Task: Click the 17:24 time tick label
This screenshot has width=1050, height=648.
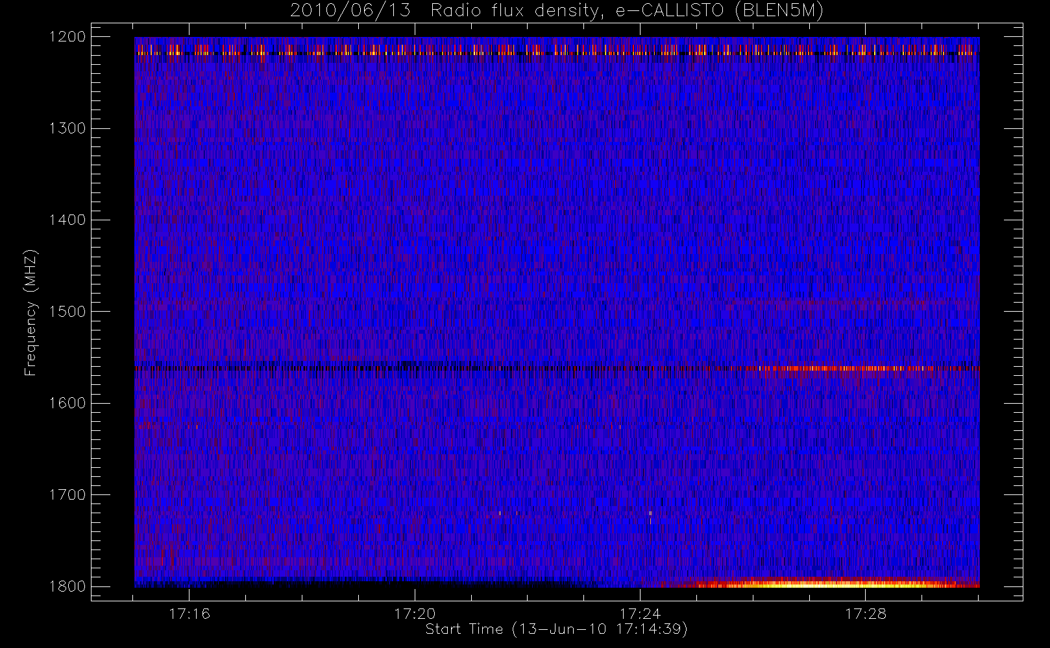Action: (x=640, y=614)
